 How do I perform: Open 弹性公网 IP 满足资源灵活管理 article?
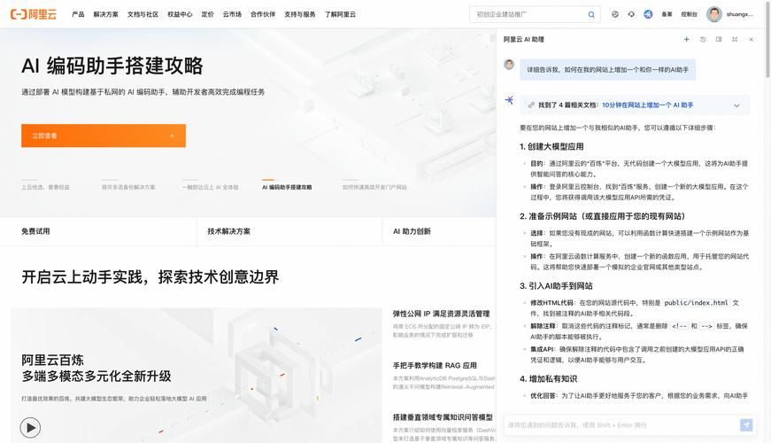pyautogui.click(x=441, y=314)
